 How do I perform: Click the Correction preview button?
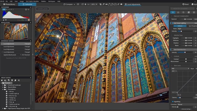42,9
